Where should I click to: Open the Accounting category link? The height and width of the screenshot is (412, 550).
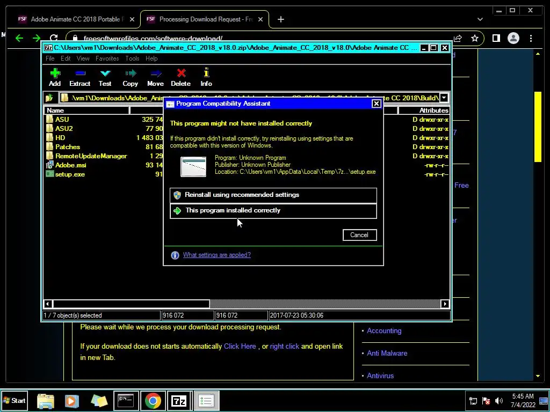pos(384,330)
